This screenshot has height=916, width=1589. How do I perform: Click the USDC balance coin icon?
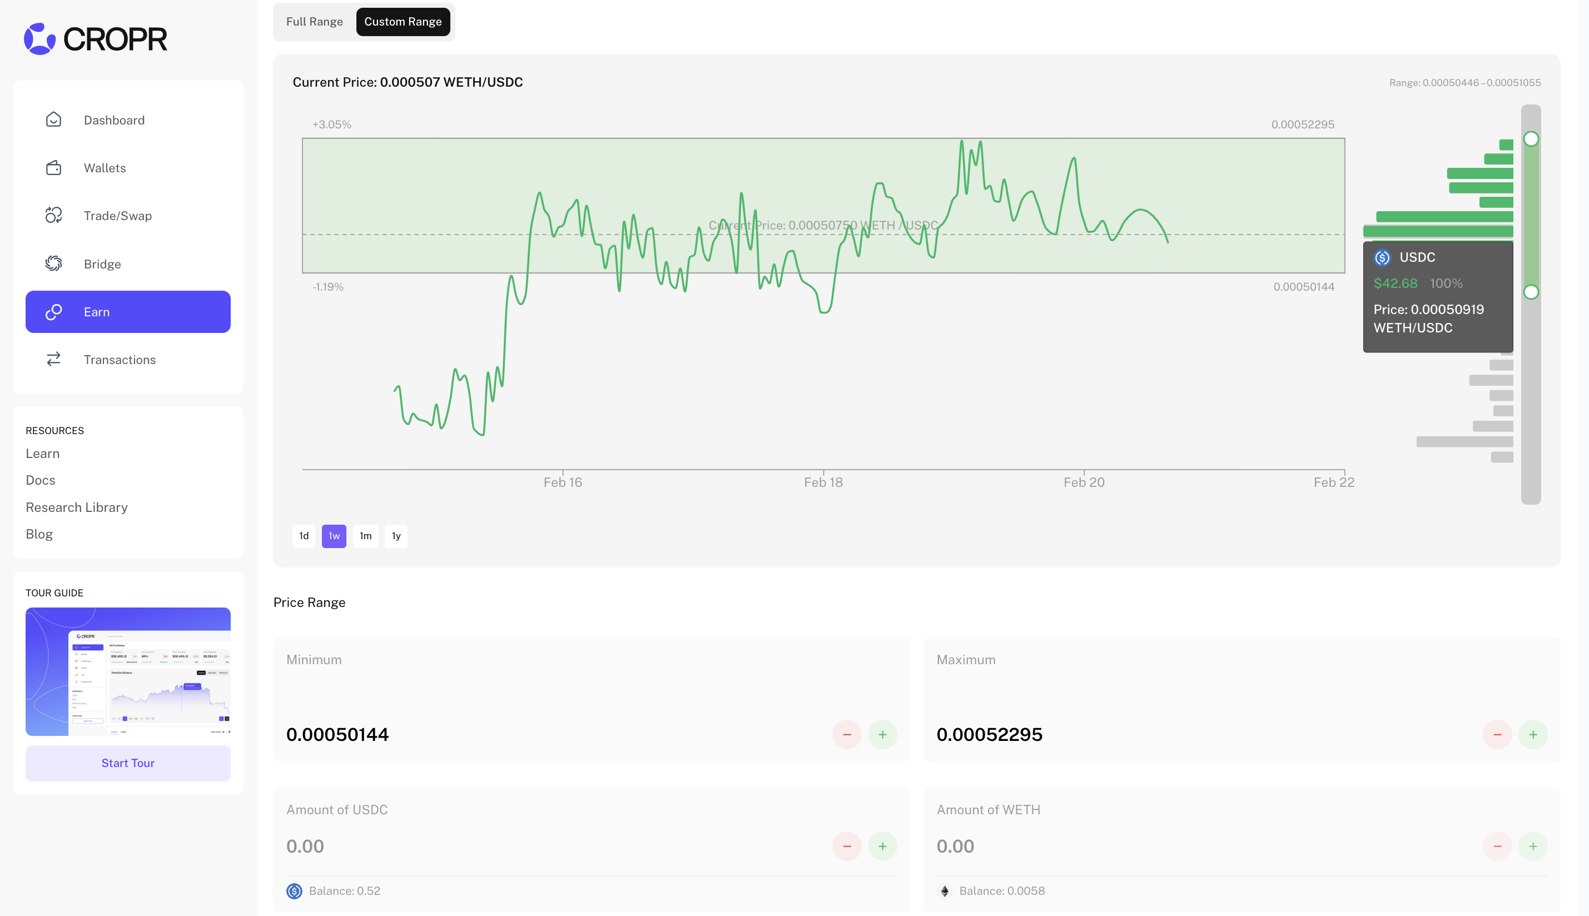[294, 891]
